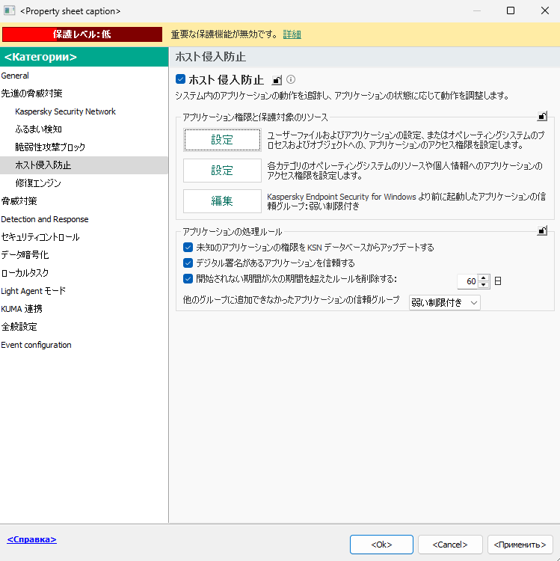This screenshot has height=561, width=560.
Task: Click the <Категории> sidebar header
Action: coord(84,57)
